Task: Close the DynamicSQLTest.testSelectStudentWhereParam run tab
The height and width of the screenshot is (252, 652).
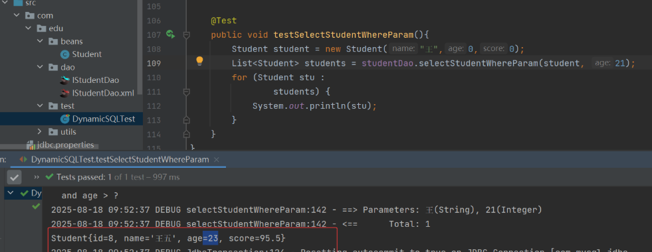Action: 216,159
